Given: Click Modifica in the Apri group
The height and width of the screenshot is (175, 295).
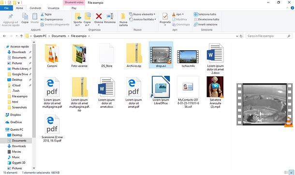Looking at the screenshot, I should pos(179,19).
